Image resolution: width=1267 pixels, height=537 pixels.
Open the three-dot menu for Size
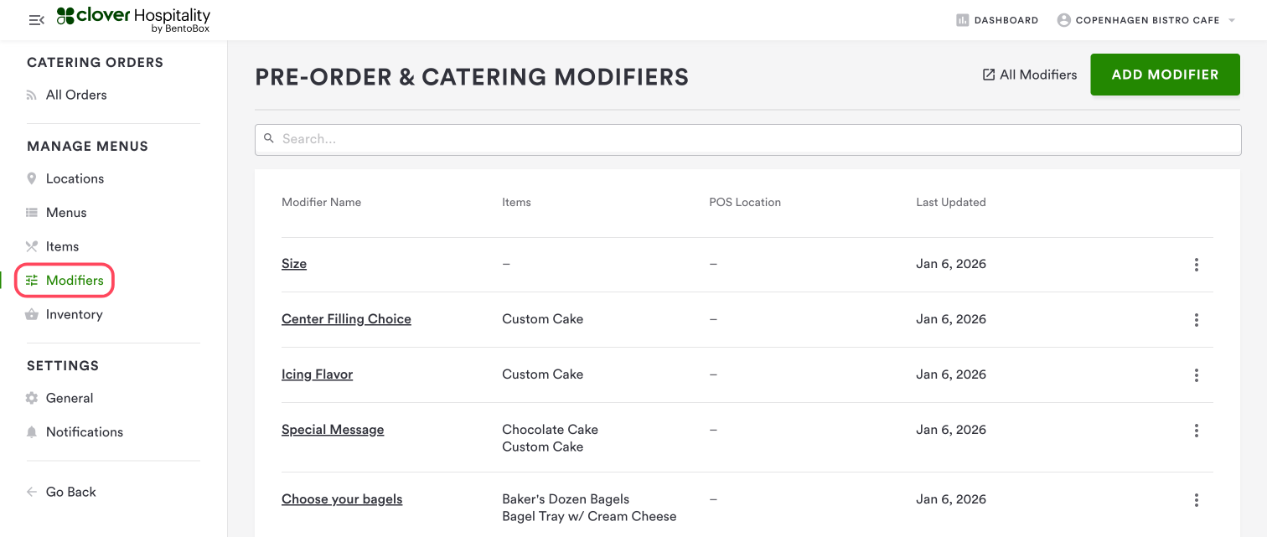[1196, 265]
